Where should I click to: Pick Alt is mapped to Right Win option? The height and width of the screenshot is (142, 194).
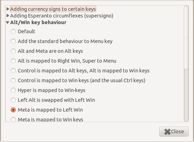pyautogui.click(x=13, y=61)
